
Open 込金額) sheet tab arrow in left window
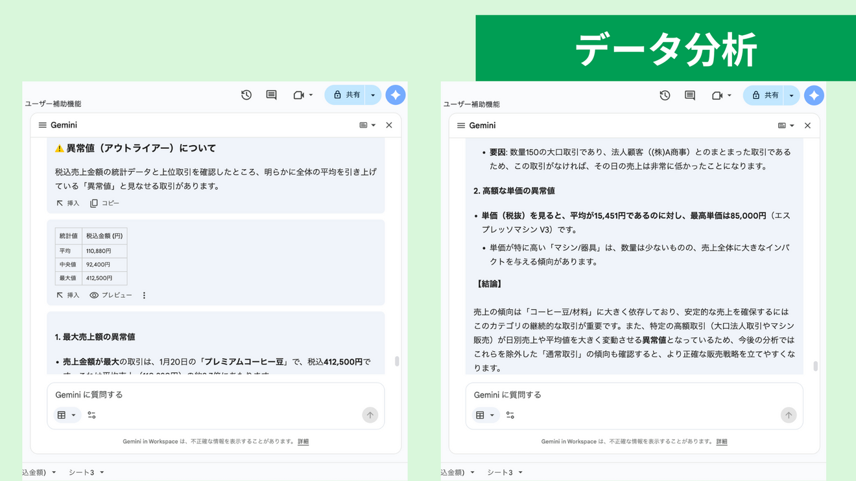click(54, 473)
